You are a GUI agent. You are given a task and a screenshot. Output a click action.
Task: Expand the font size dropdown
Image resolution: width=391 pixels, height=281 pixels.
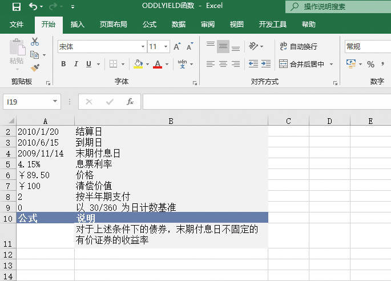click(x=166, y=47)
